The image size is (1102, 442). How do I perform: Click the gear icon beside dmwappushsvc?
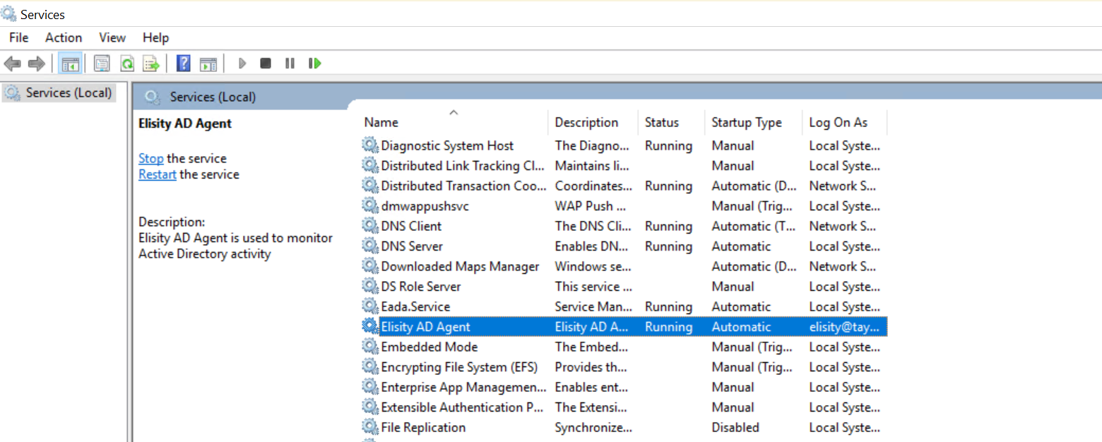click(370, 206)
